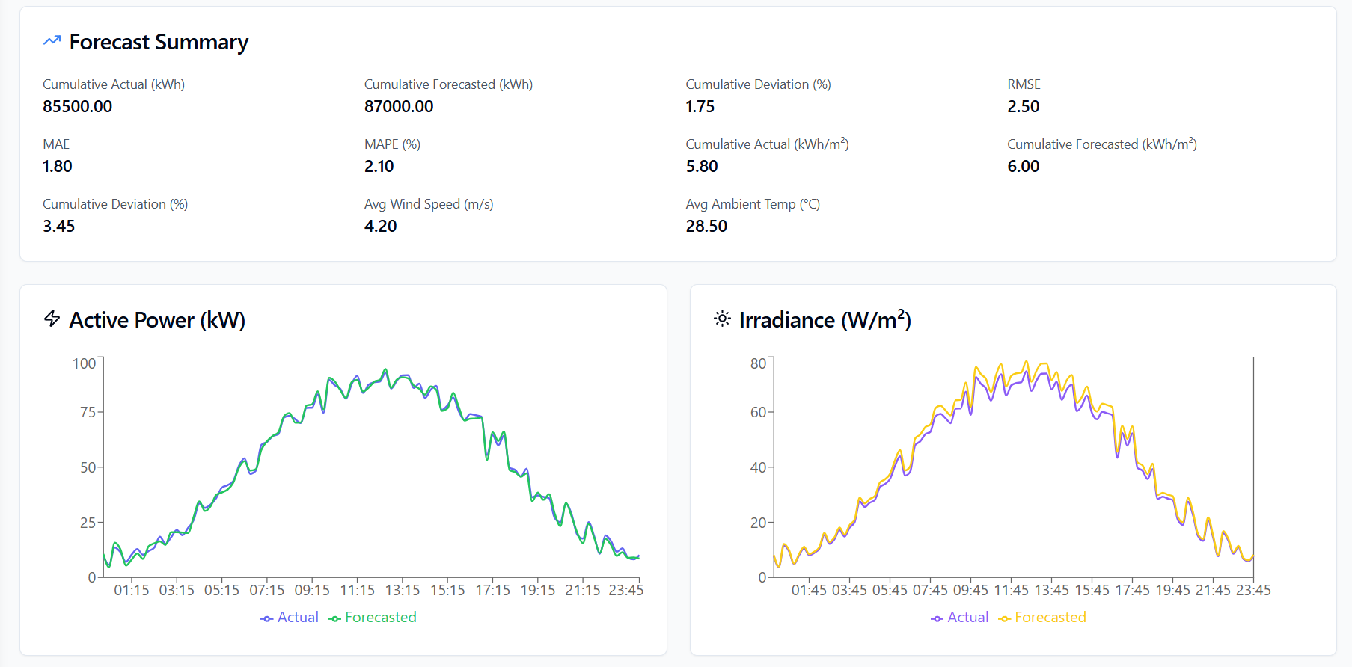This screenshot has height=667, width=1352.
Task: Click the wind speed value "4.20"
Action: tap(381, 226)
